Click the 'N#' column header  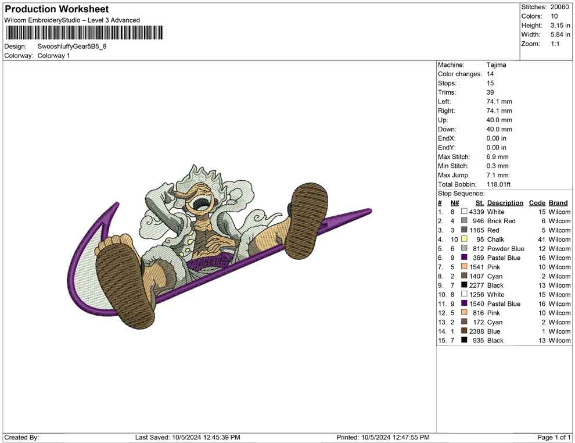[x=455, y=203]
